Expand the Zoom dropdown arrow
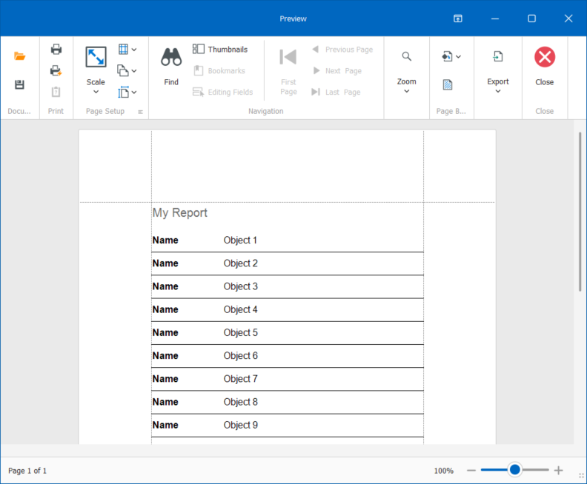 click(x=407, y=91)
